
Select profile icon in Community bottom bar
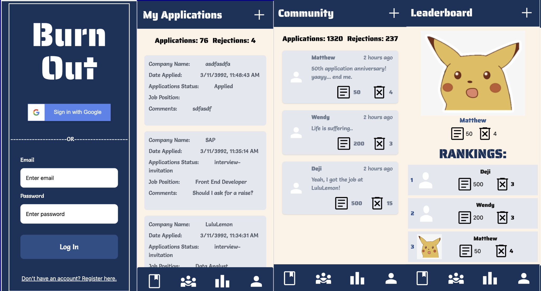point(391,278)
